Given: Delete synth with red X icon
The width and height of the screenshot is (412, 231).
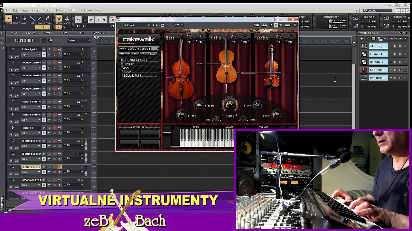Looking at the screenshot, I should tap(367, 38).
